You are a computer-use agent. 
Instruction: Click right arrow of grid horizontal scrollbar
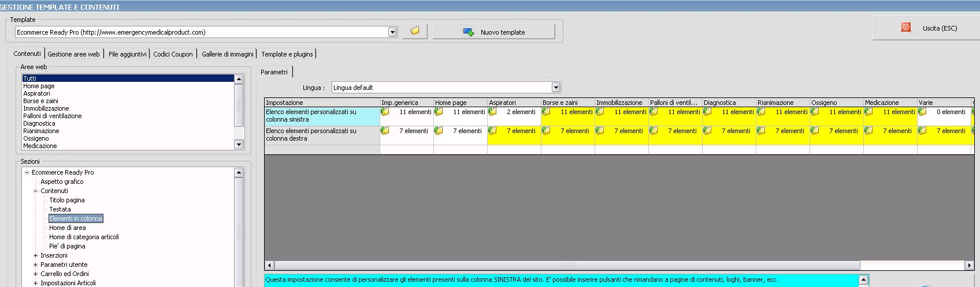pos(969,265)
